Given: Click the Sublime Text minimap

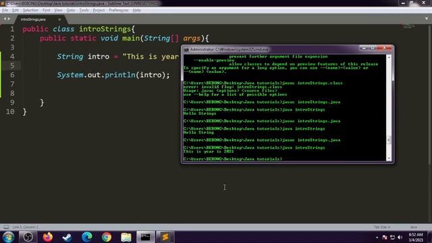Looking at the screenshot, I should [x=409, y=27].
